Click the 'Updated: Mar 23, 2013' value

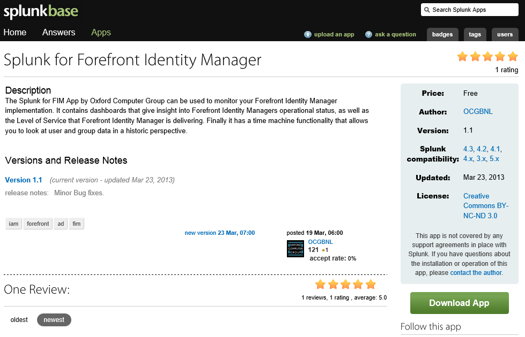484,178
